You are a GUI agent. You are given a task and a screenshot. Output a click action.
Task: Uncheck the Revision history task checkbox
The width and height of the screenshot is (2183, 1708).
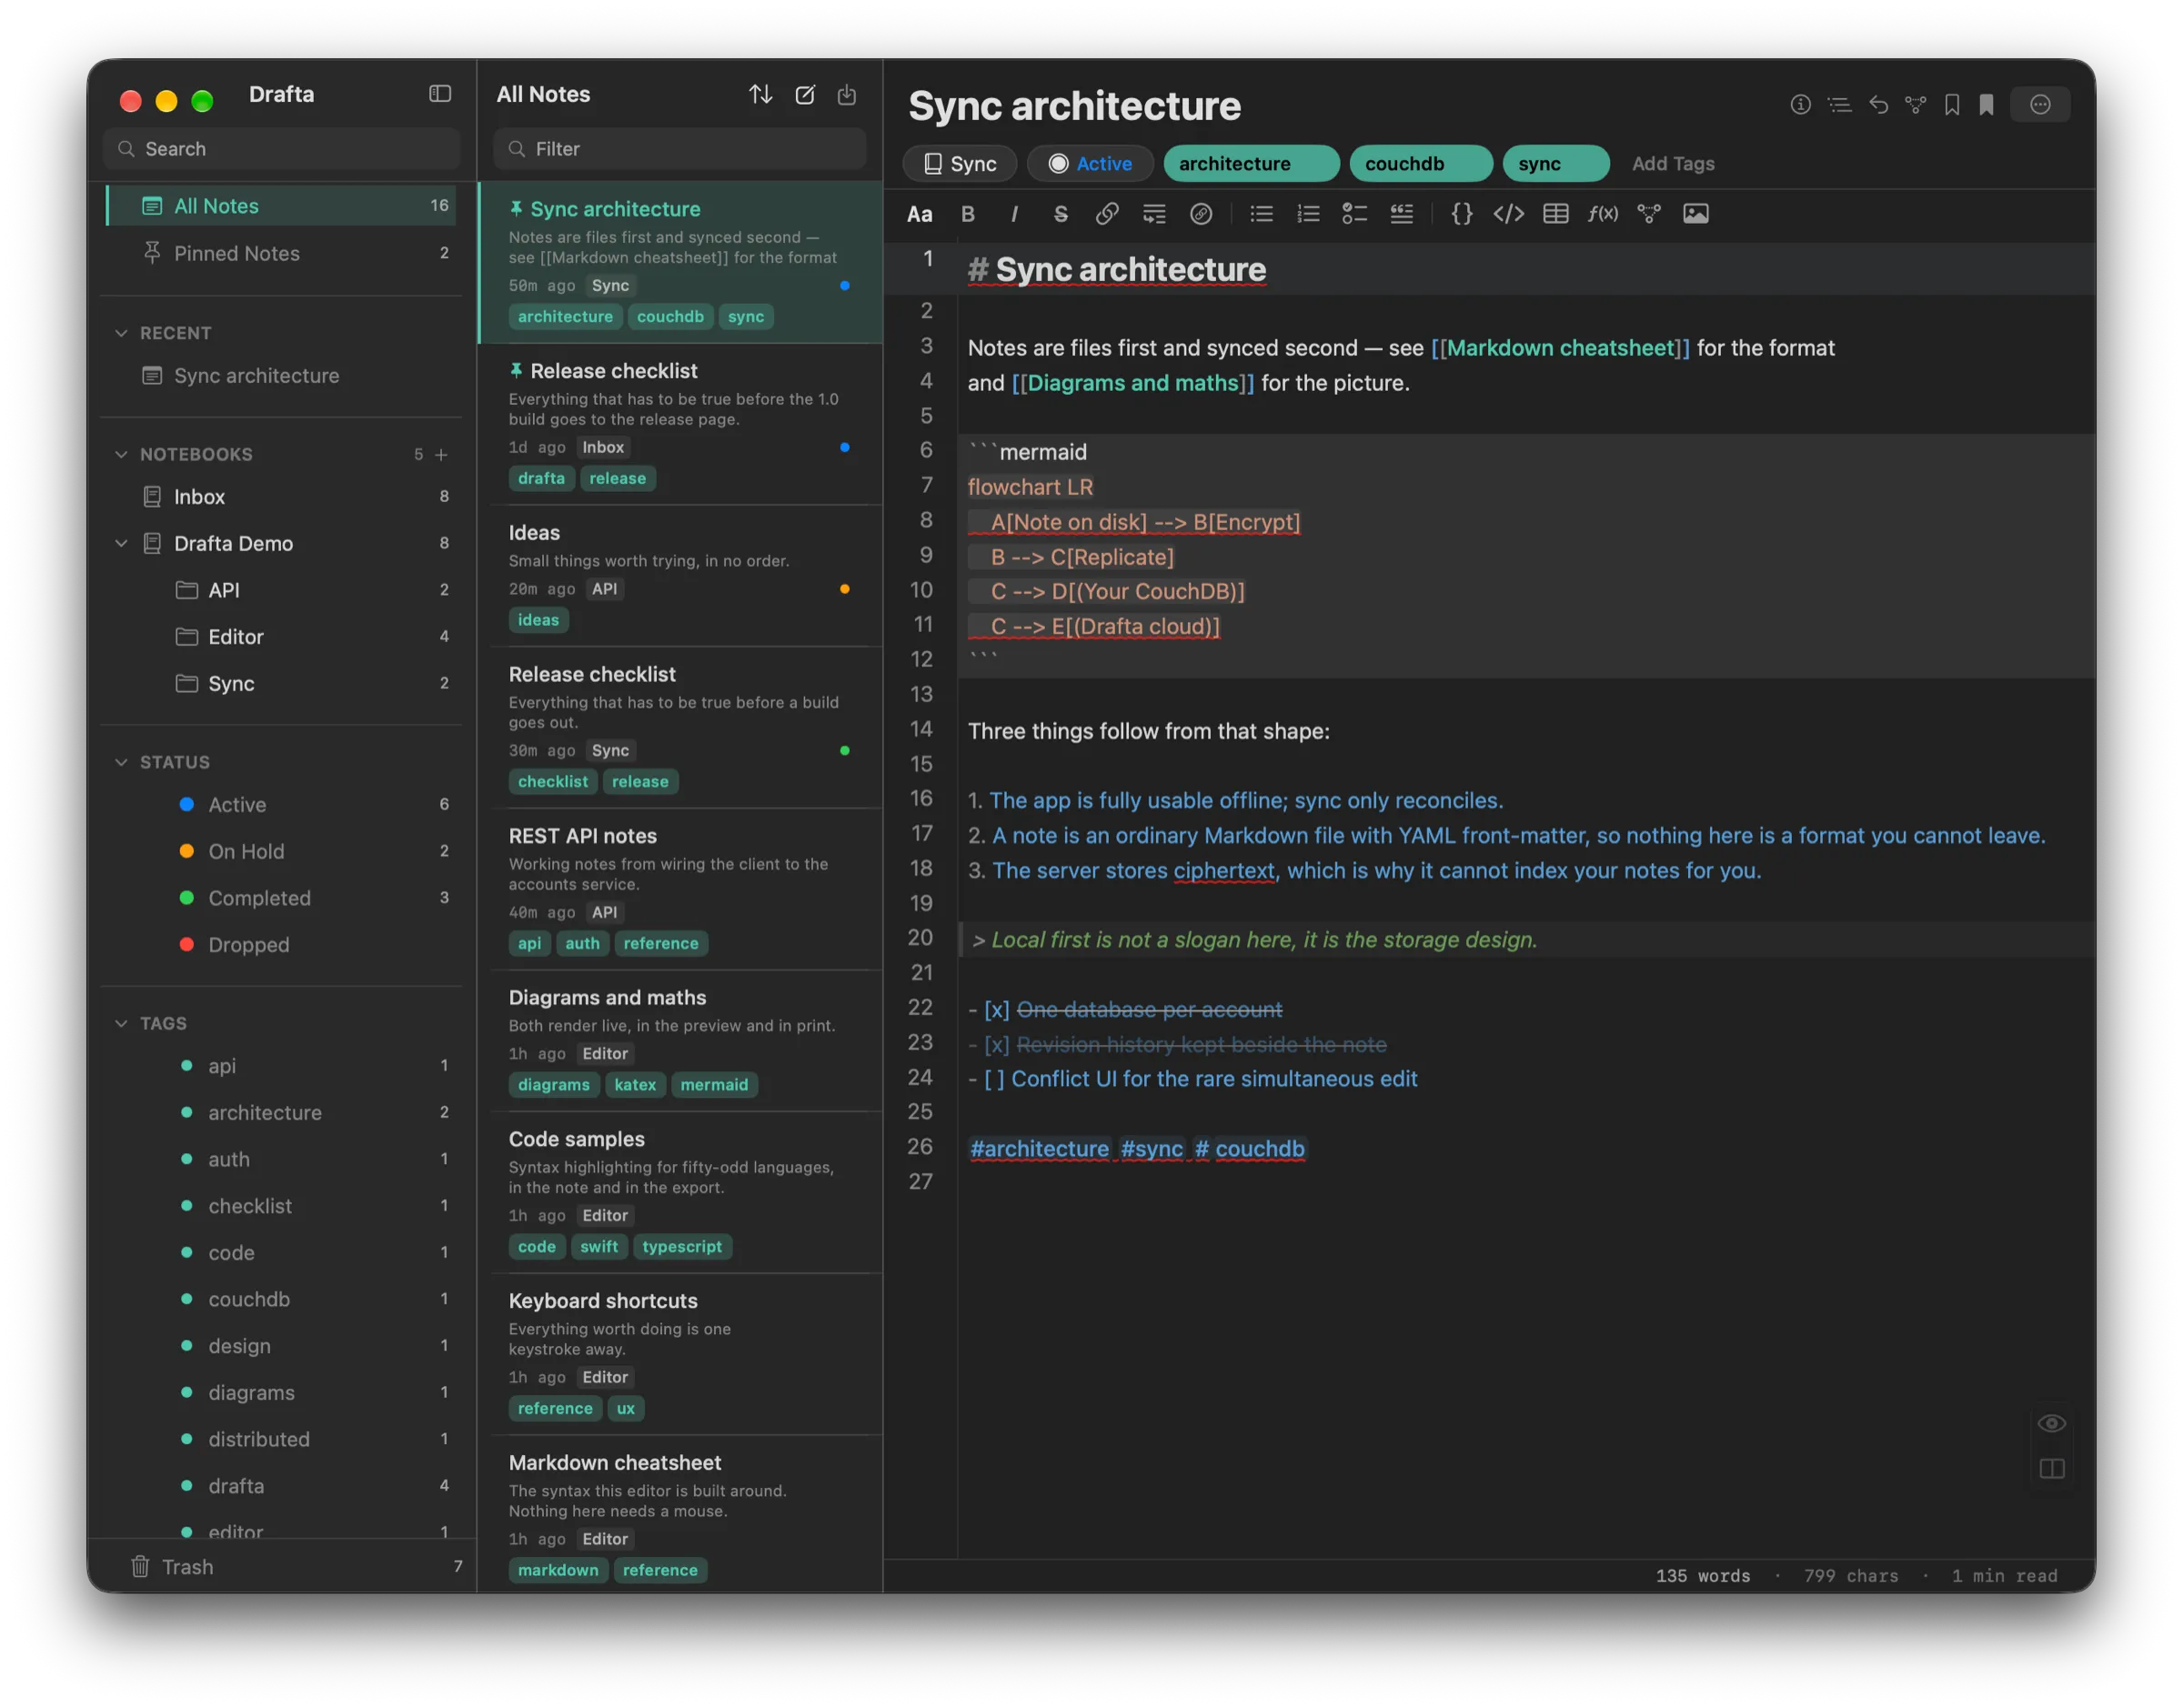[996, 1045]
